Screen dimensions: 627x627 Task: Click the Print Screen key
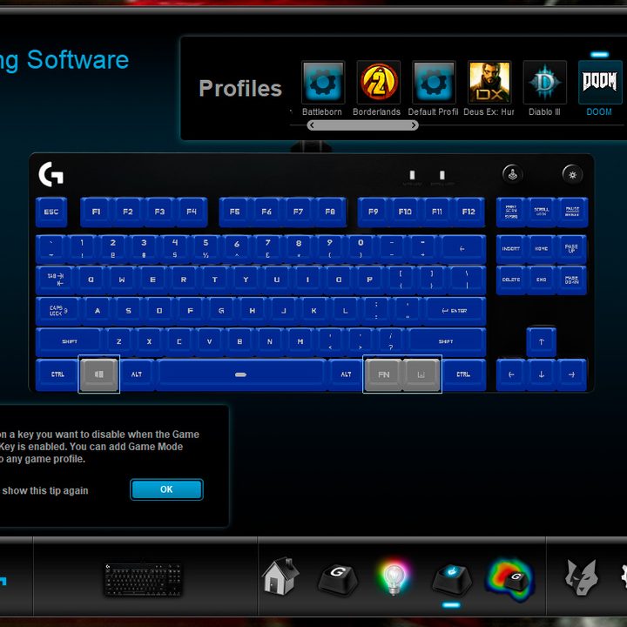tap(511, 212)
